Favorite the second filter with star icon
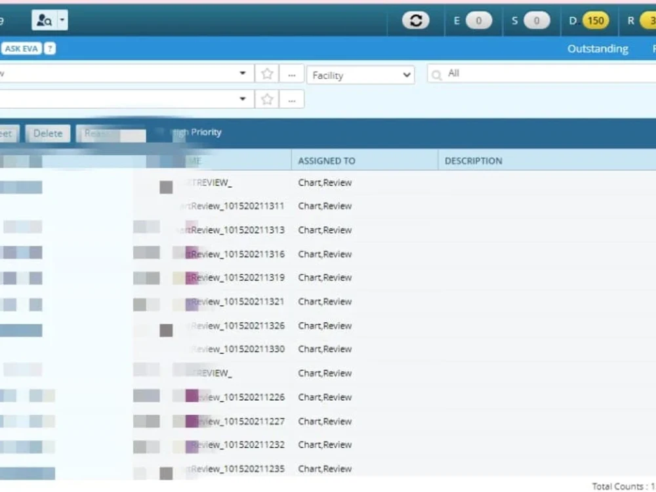Viewport: 656px width, 492px height. (267, 99)
